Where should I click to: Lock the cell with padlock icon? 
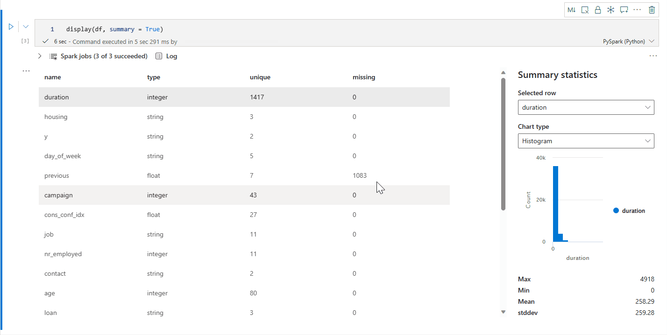pyautogui.click(x=597, y=10)
